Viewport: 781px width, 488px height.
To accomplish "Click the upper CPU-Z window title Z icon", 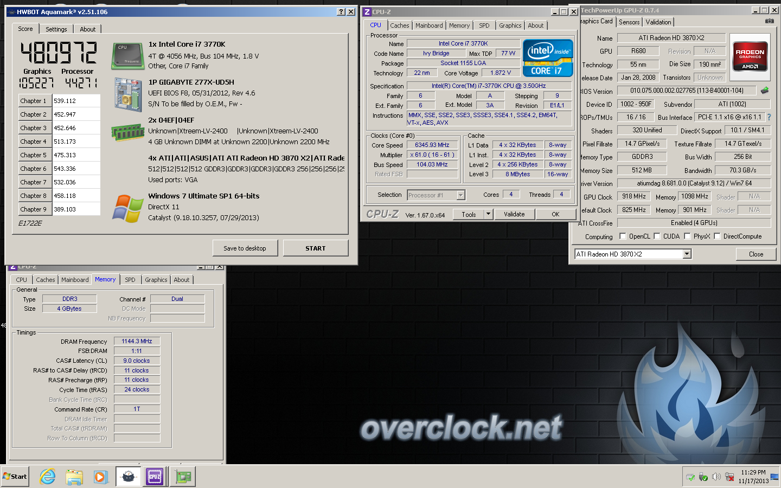I will click(367, 12).
